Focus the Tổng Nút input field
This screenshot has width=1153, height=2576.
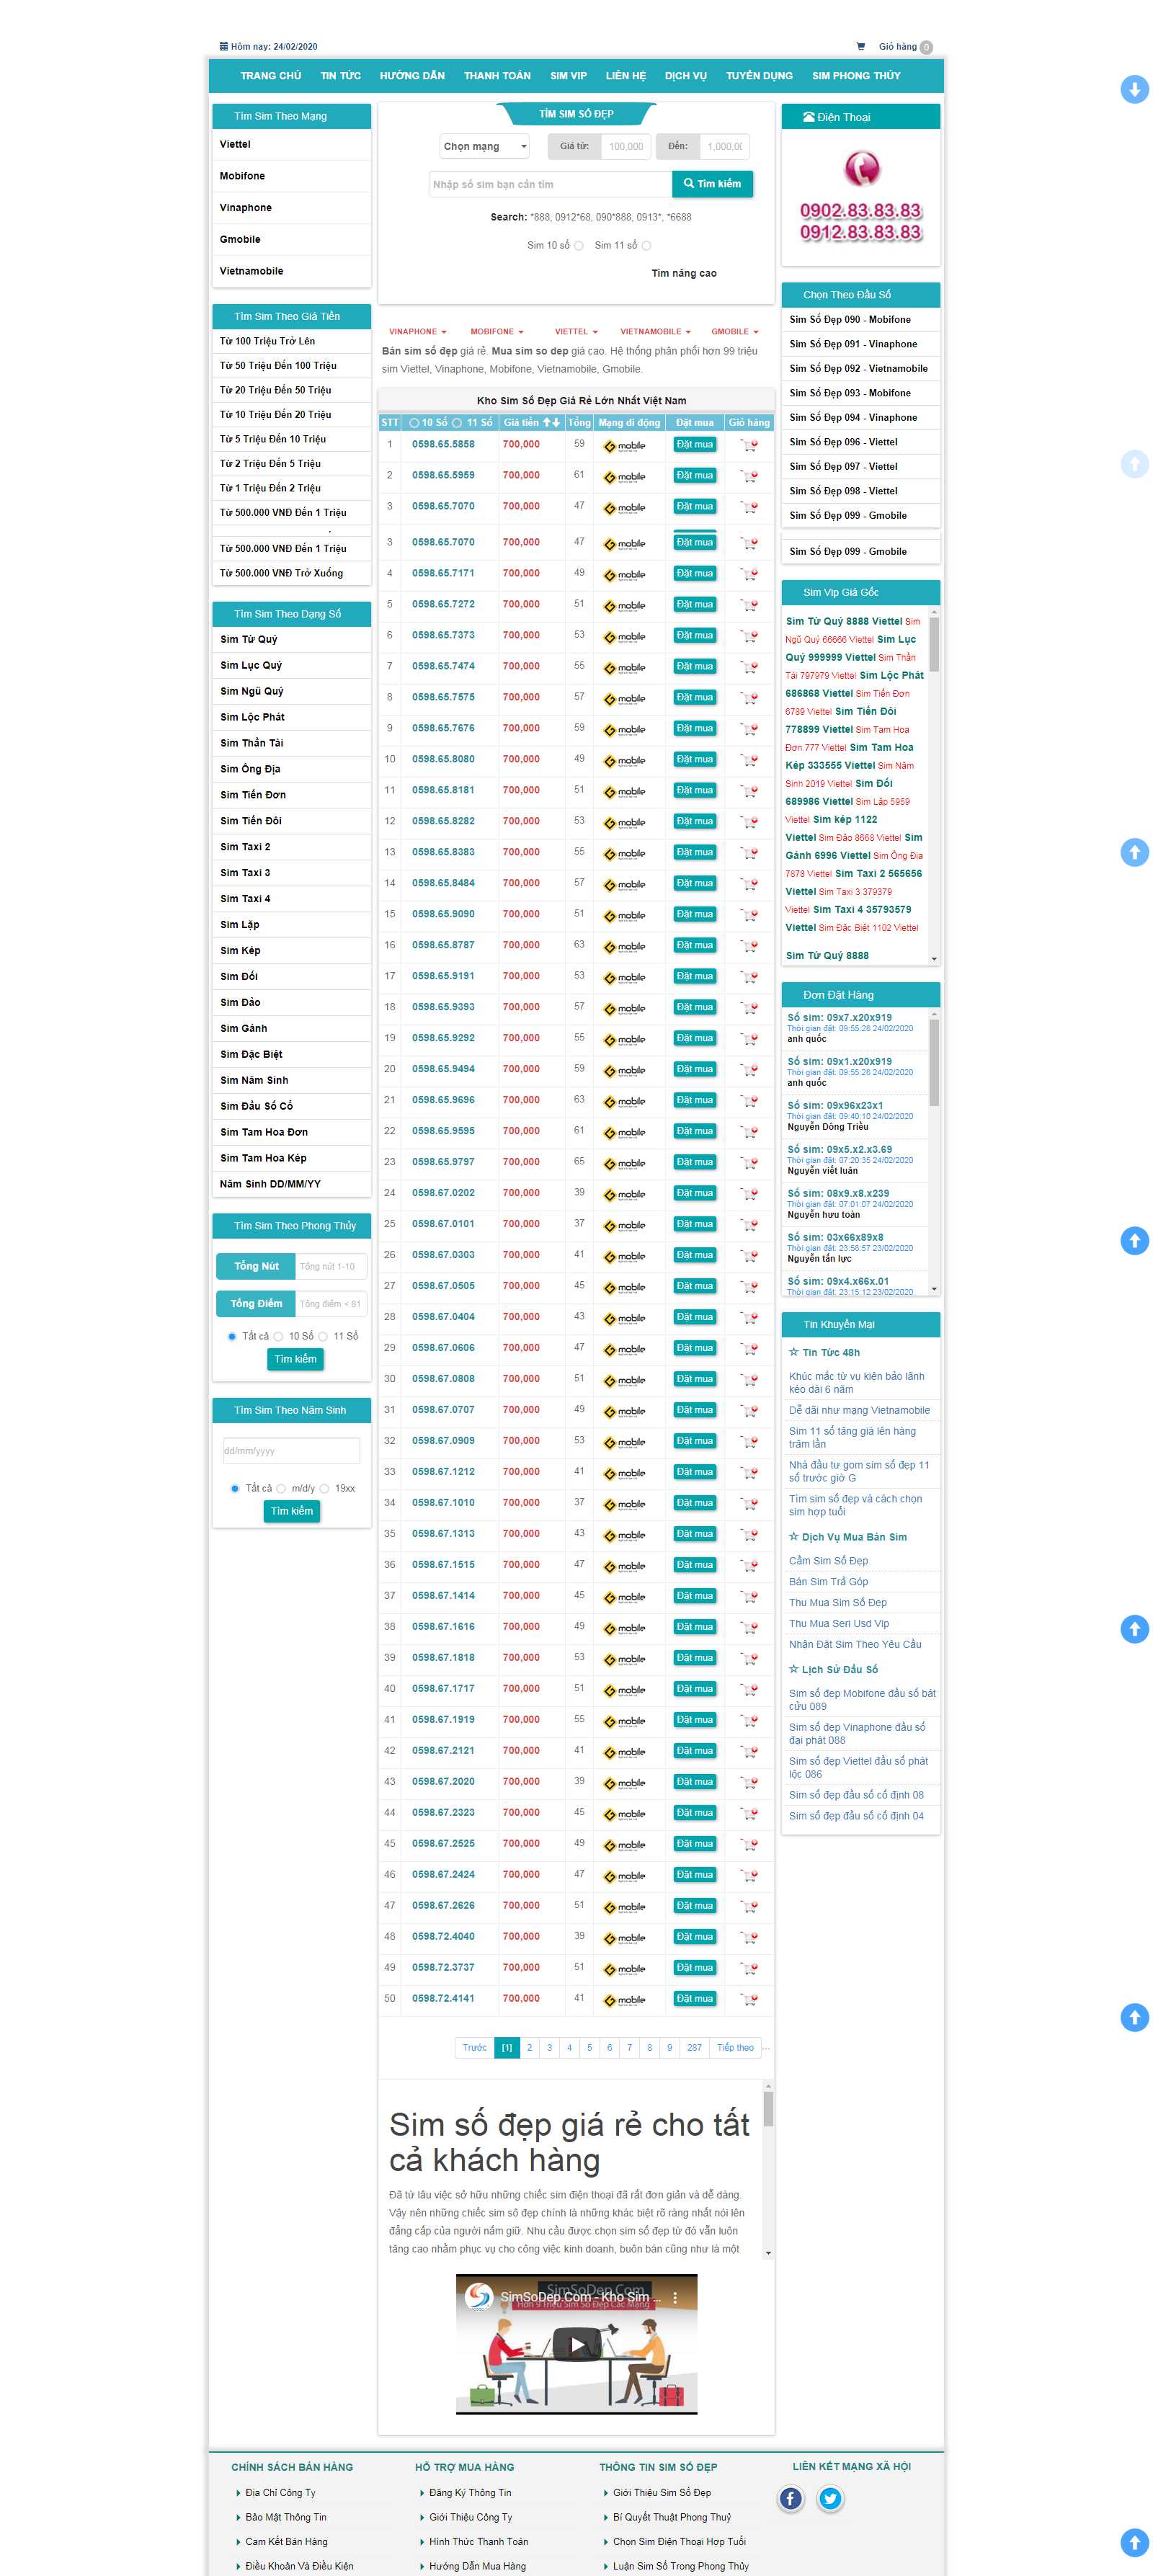tap(331, 1267)
